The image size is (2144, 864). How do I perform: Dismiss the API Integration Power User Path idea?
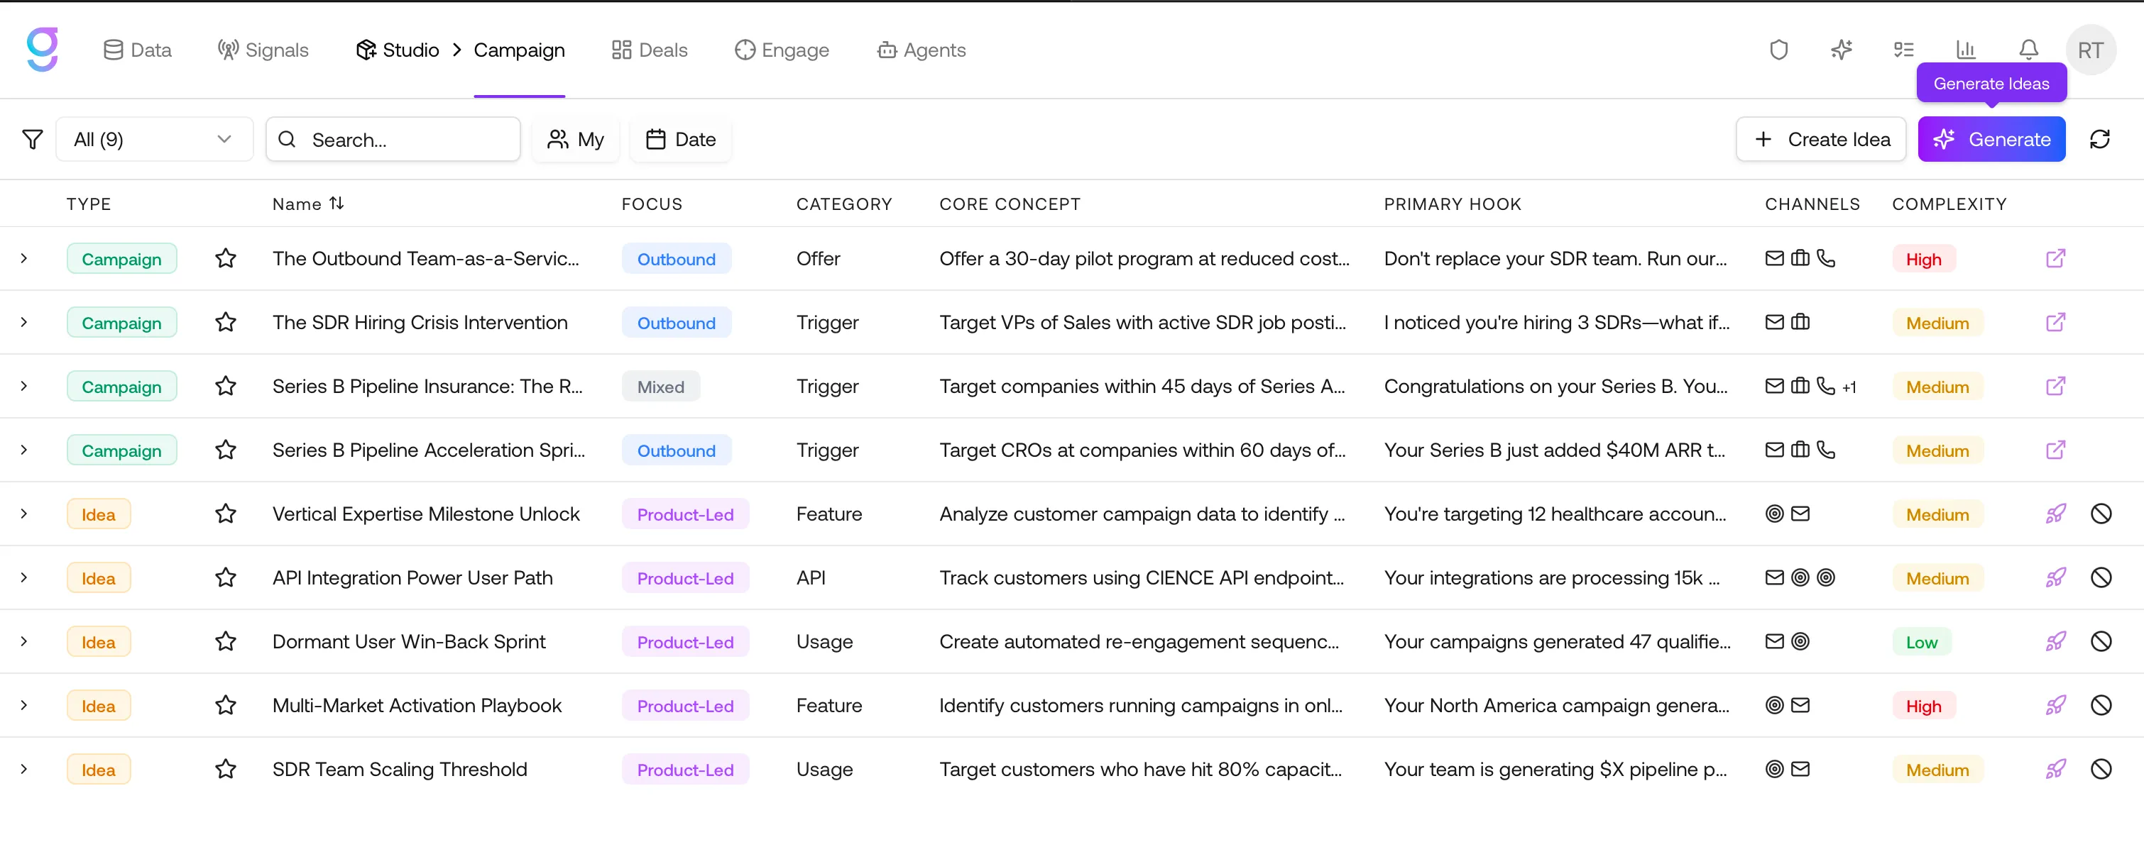(2101, 577)
